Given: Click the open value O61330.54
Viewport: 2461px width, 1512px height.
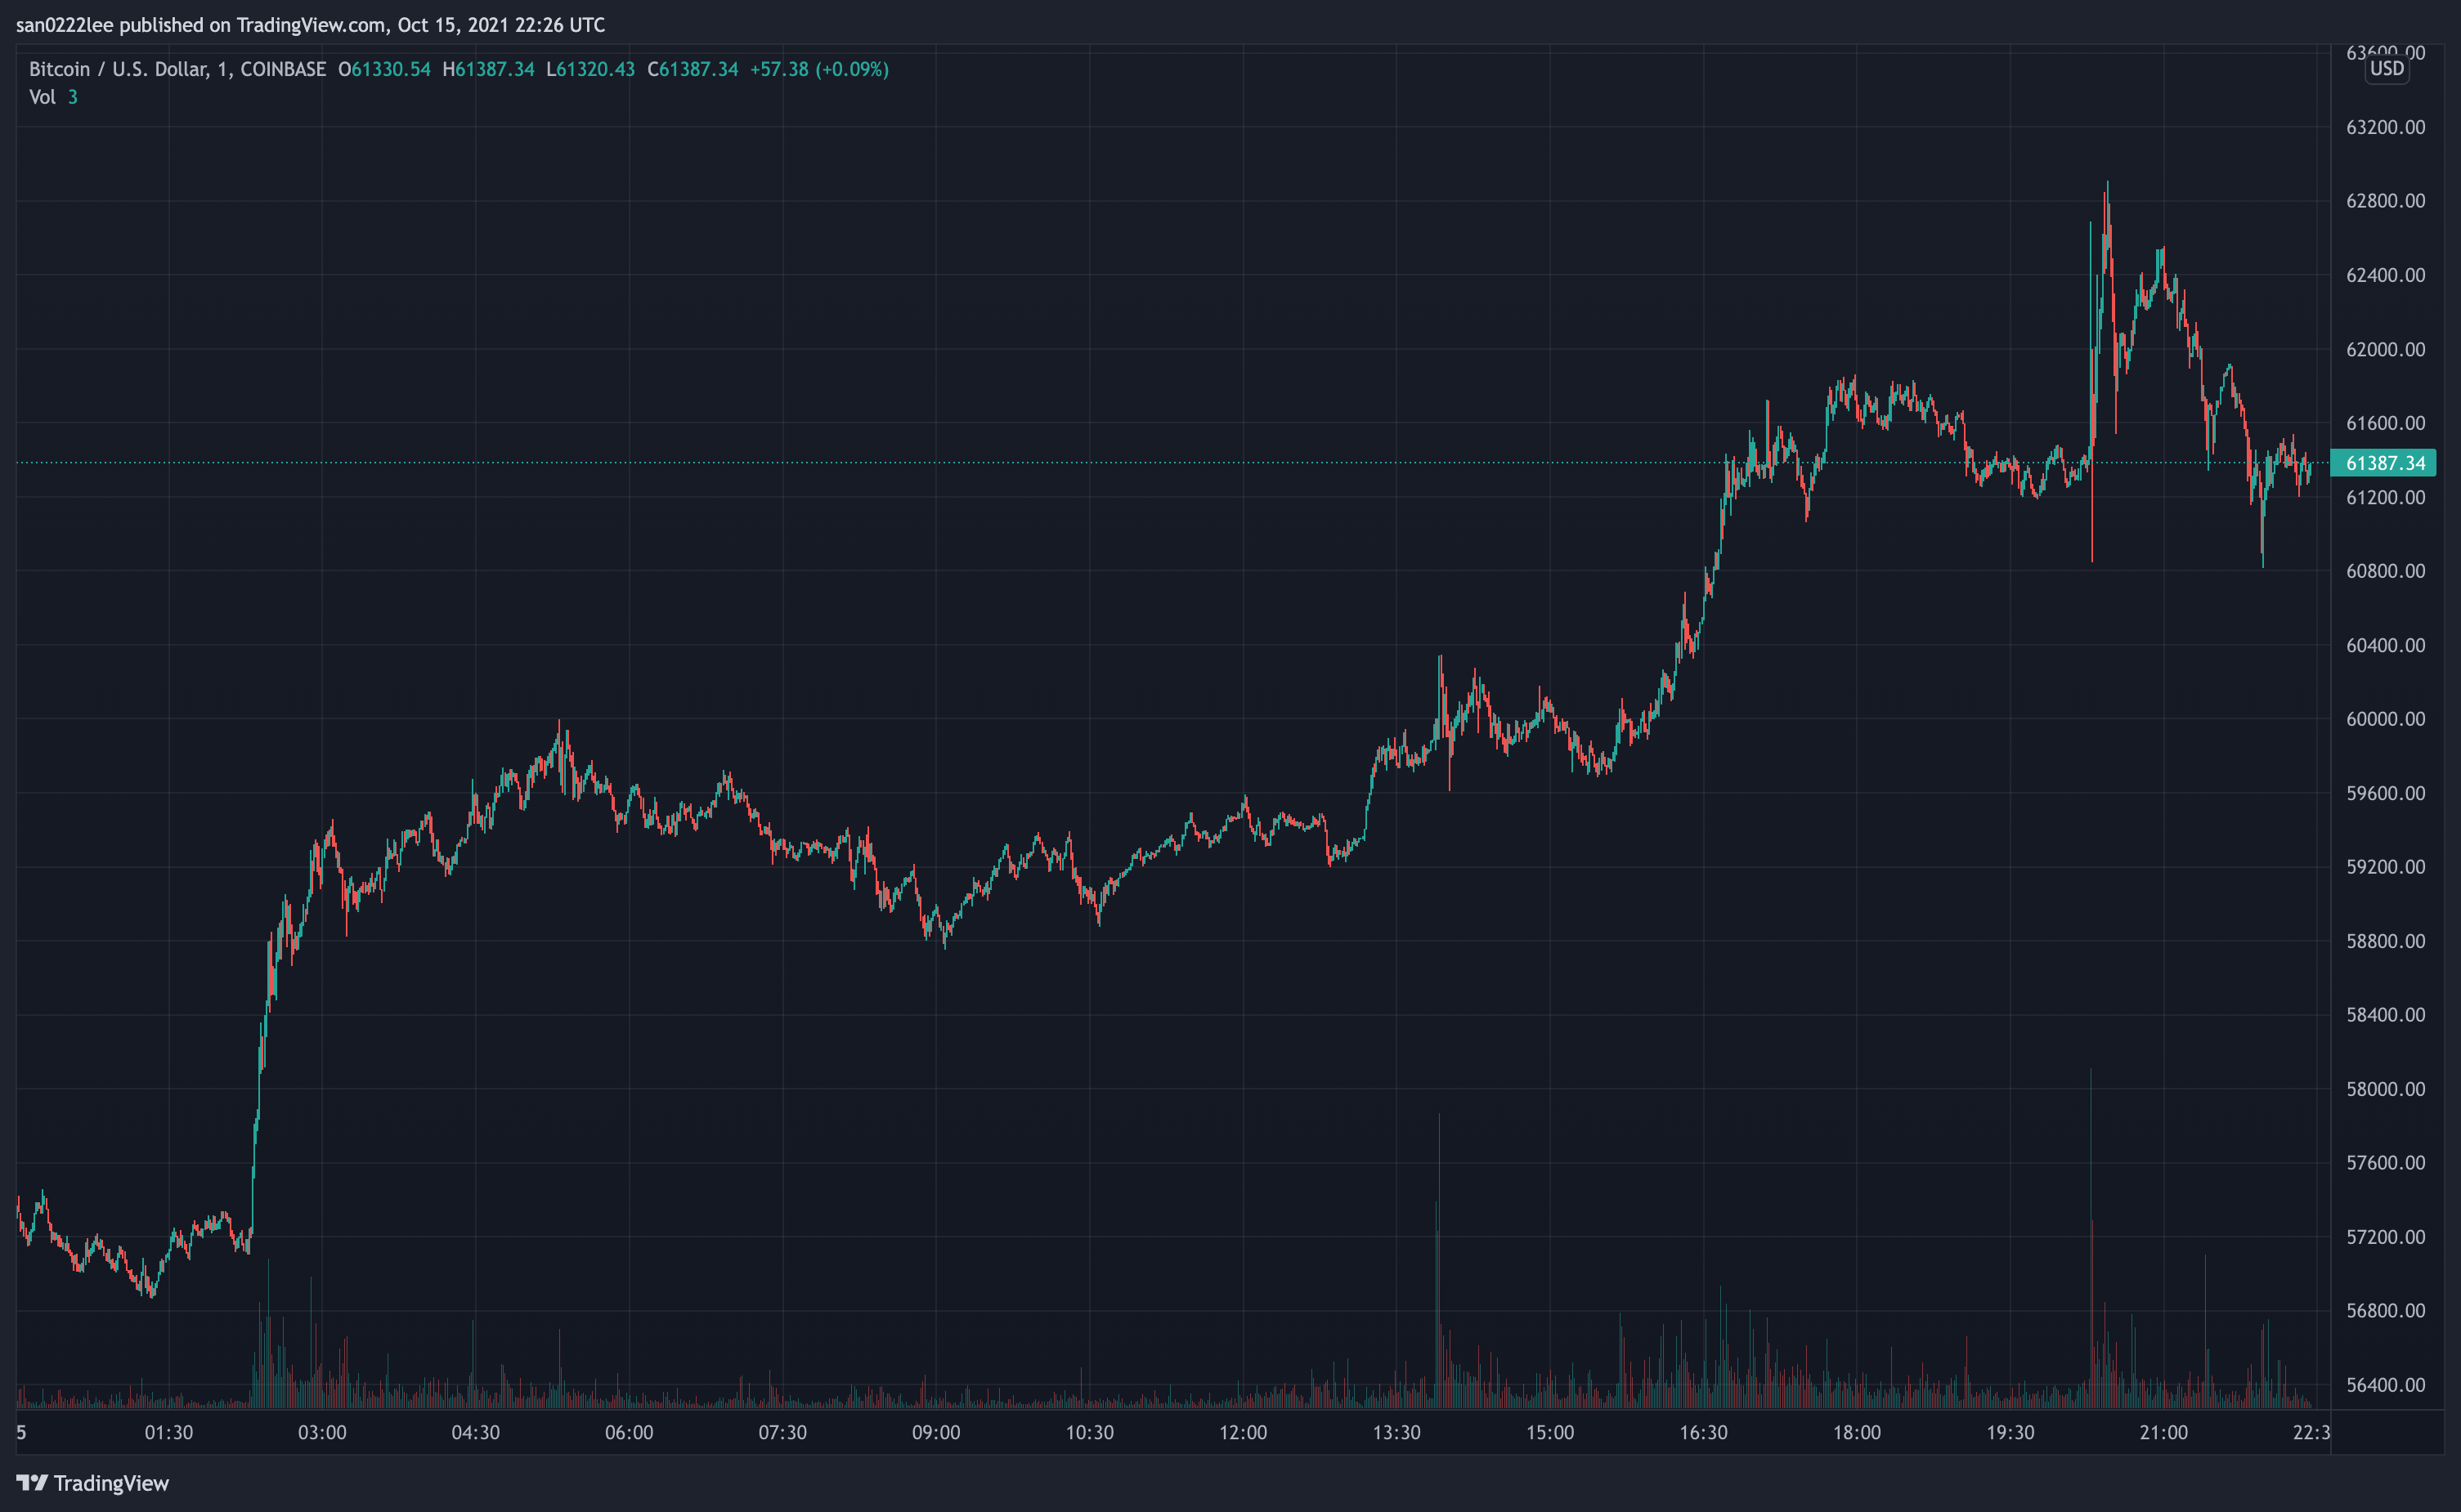Looking at the screenshot, I should tap(384, 69).
